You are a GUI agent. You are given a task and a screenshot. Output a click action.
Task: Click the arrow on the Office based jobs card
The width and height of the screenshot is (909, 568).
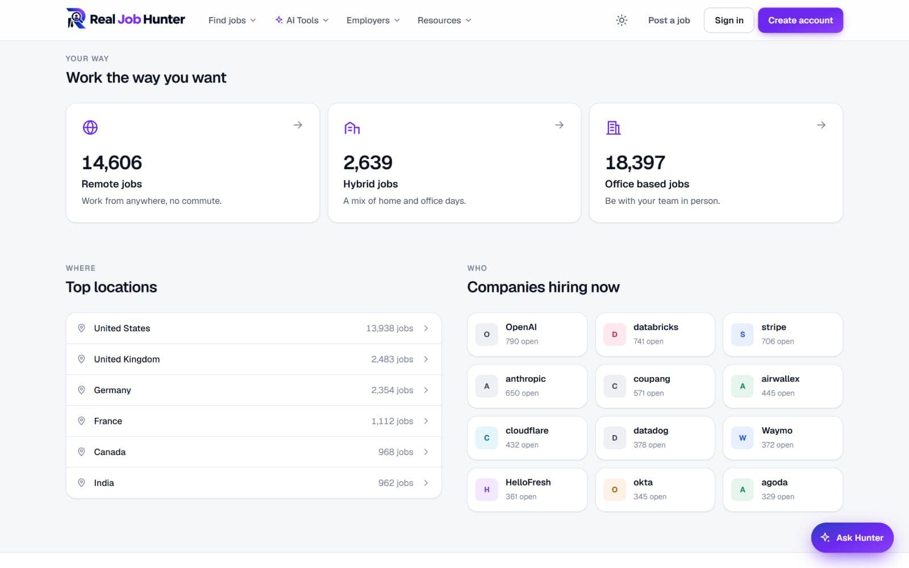[821, 125]
